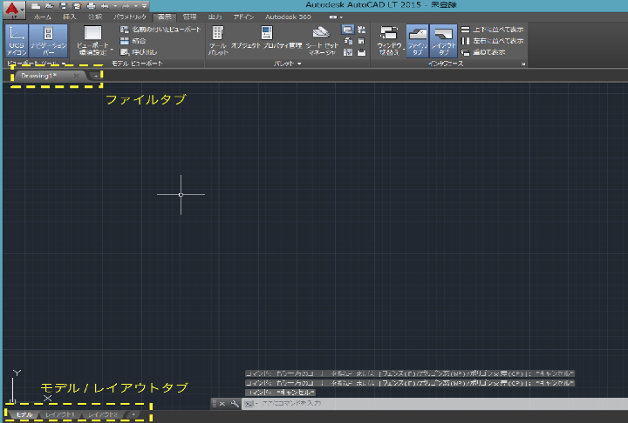
Task: Switch to the レイアウト2 tab
Action: coord(103,414)
